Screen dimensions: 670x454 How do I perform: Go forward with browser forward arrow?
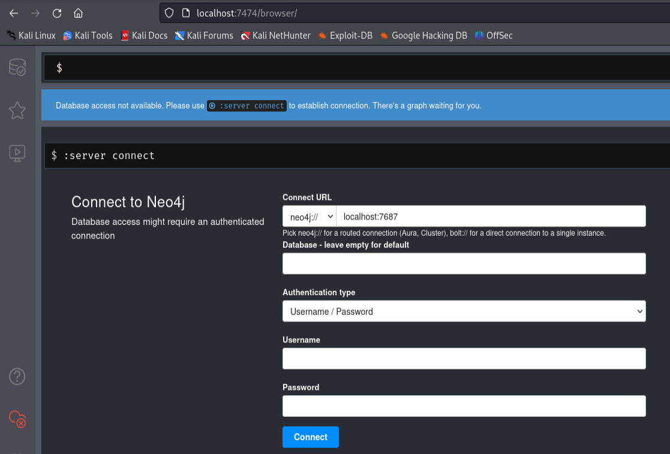(x=35, y=13)
